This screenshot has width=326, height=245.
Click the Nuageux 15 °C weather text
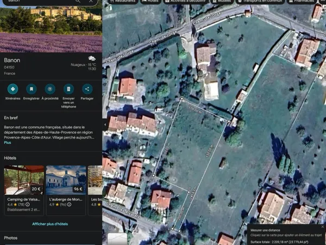(83, 65)
